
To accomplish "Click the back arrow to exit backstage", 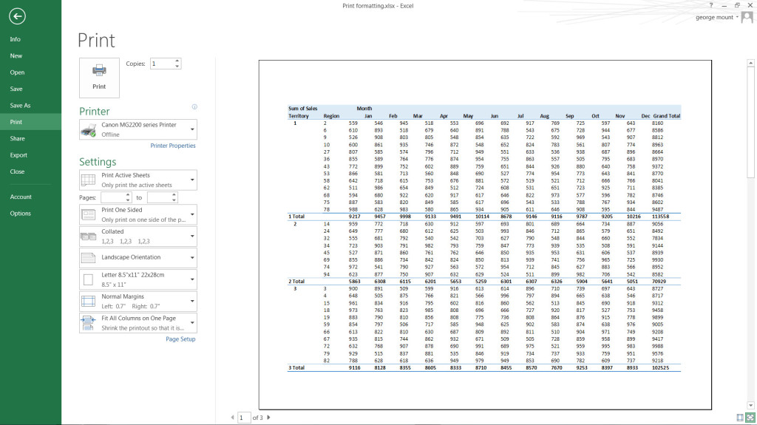I will tap(18, 16).
